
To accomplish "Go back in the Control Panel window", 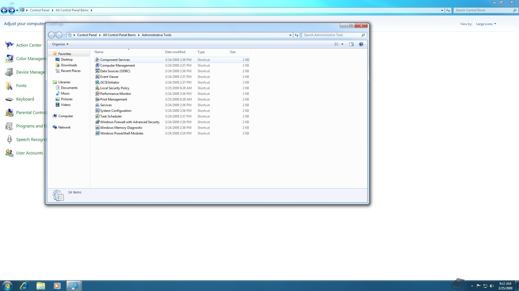I will 4,10.
